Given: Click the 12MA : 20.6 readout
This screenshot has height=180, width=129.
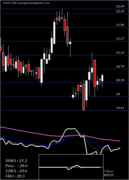Looking at the screenshot, I should click(x=16, y=171).
